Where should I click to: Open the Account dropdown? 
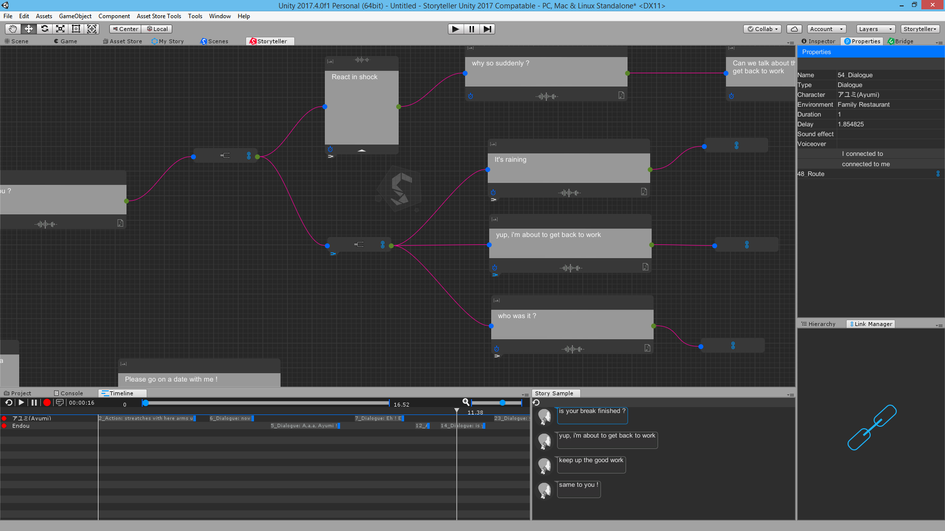point(826,29)
